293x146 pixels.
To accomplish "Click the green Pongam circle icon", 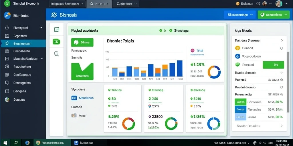I will 237,65.
